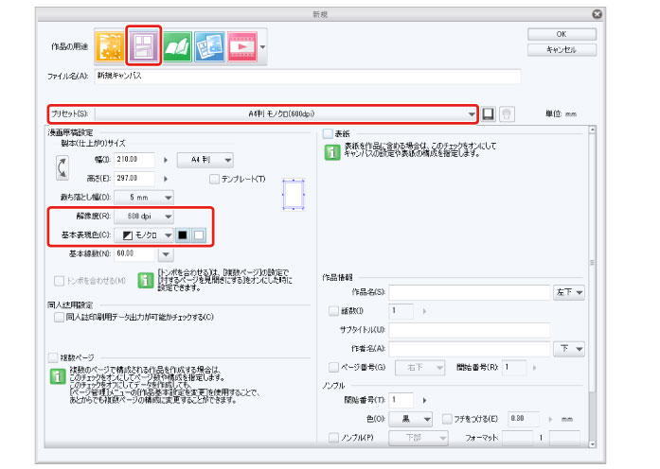The image size is (660, 469).
Task: Select the animation purpose icon
Action: point(242,46)
